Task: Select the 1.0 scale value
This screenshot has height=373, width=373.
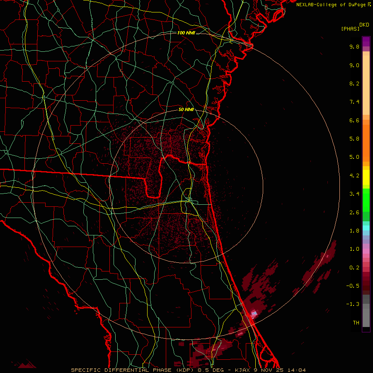Action: pos(354,249)
